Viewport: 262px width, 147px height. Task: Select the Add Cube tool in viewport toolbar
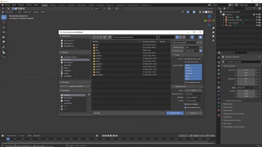[4, 58]
